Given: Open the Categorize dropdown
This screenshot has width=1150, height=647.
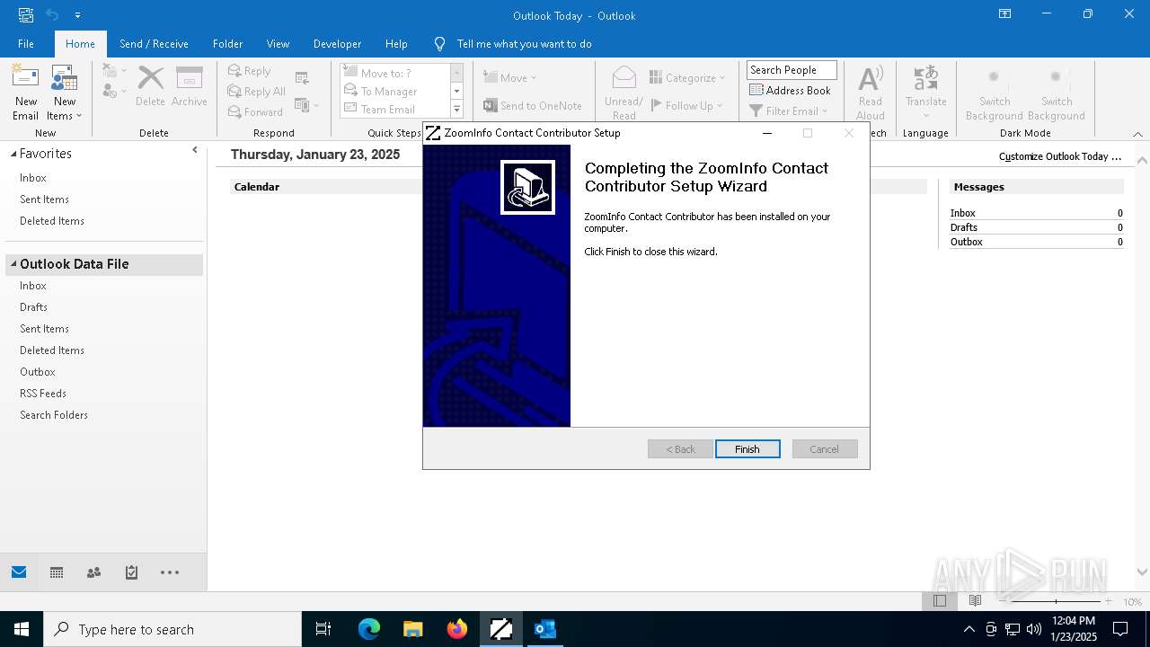Looking at the screenshot, I should coord(687,78).
